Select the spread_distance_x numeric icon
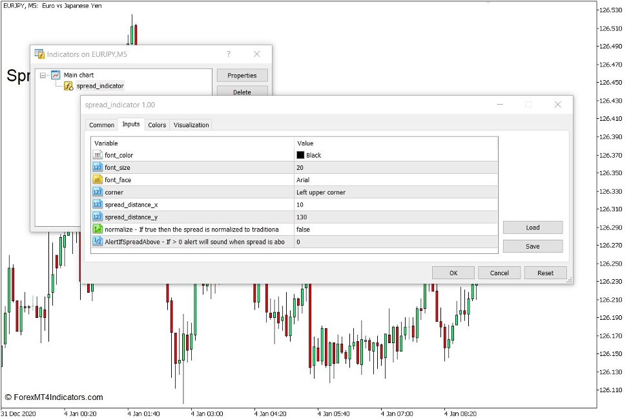 pyautogui.click(x=98, y=204)
